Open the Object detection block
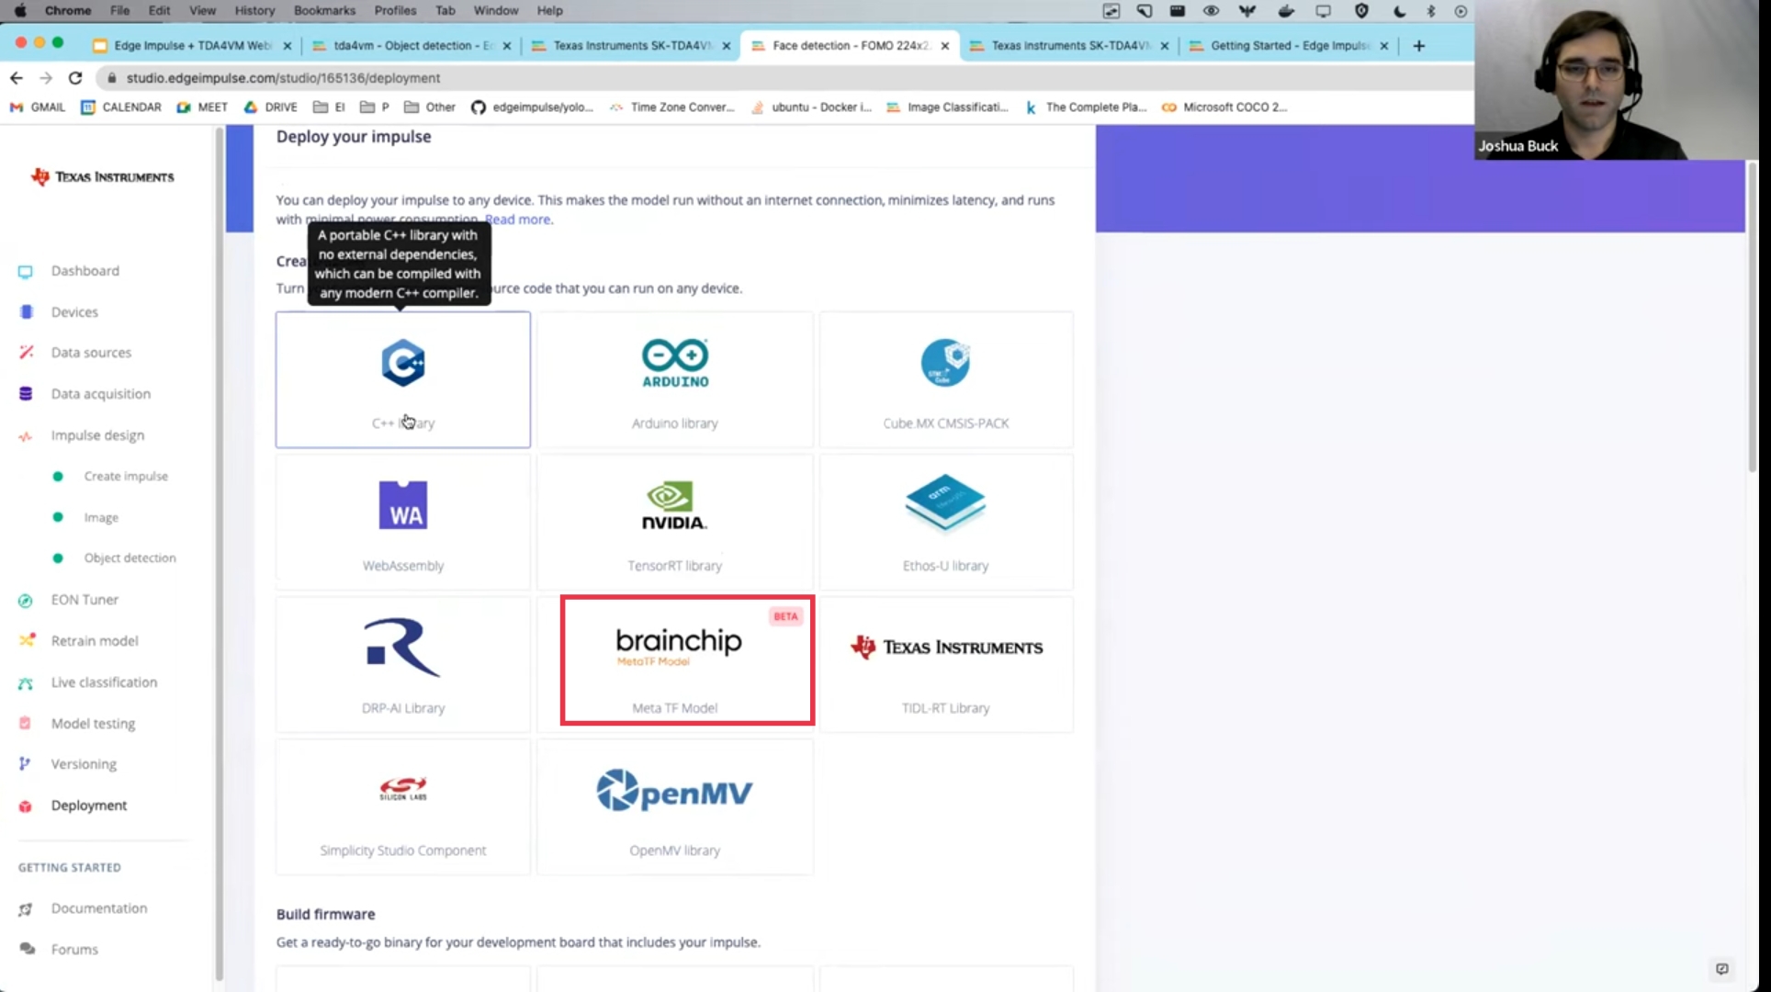Viewport: 1771px width, 992px height. [x=130, y=558]
